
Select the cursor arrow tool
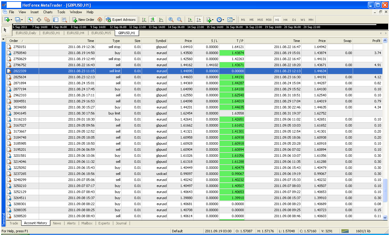click(x=5, y=30)
